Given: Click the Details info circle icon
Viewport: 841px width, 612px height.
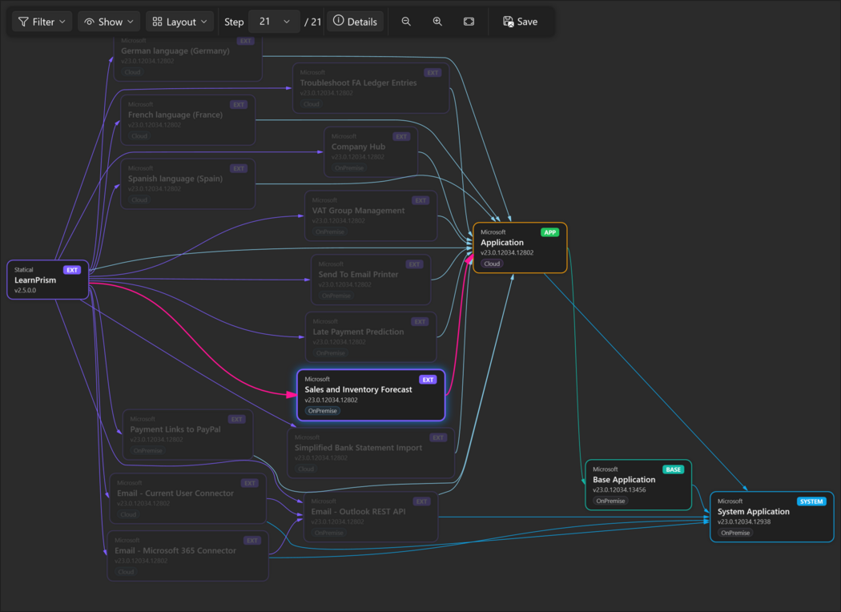Looking at the screenshot, I should point(339,20).
